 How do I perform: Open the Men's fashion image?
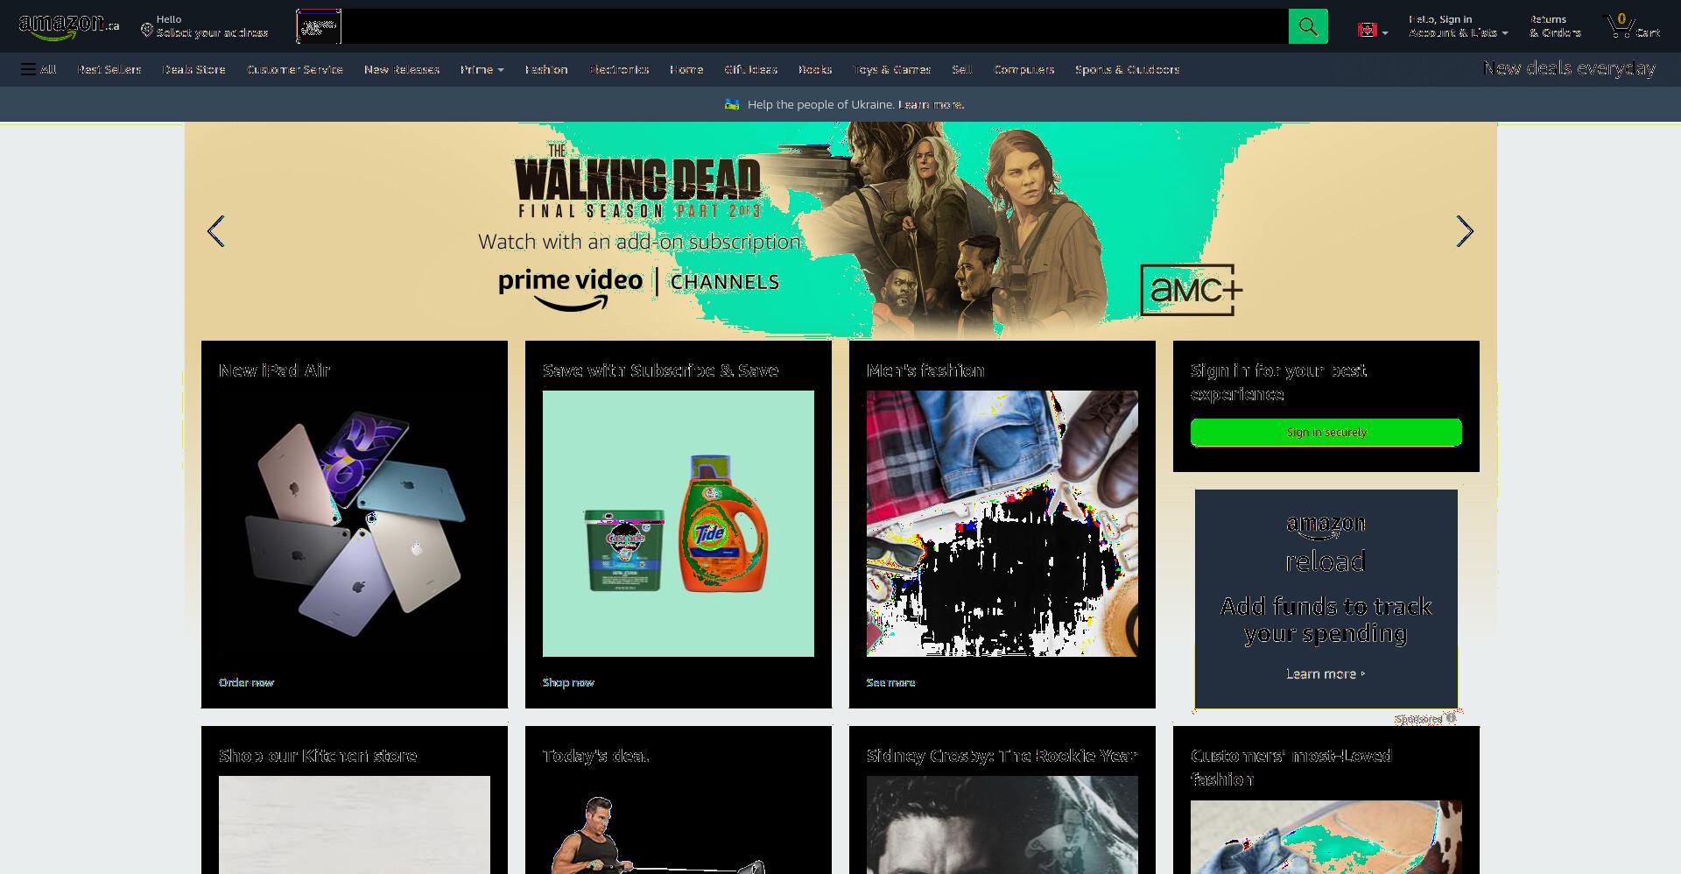[1002, 524]
